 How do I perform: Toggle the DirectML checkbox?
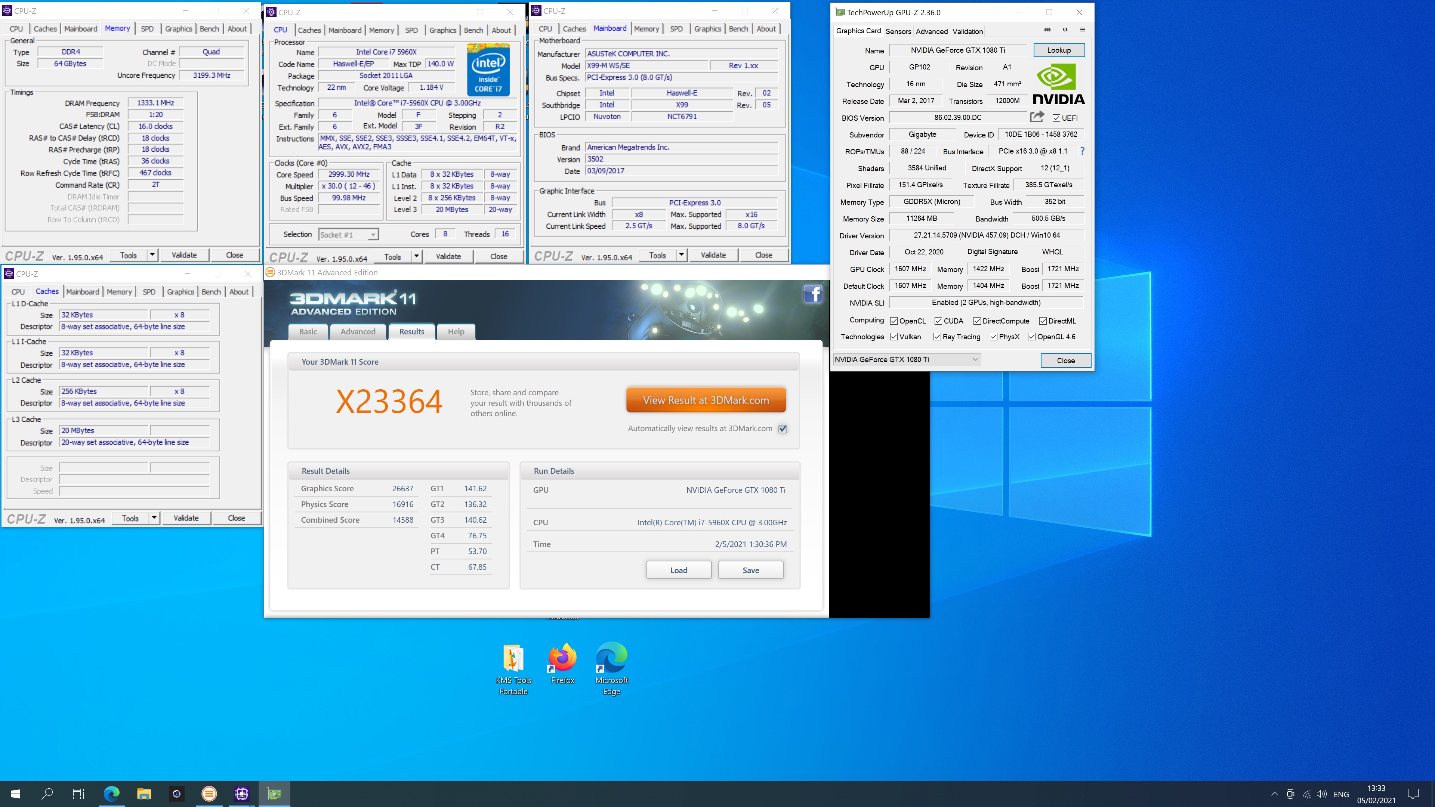[1043, 321]
